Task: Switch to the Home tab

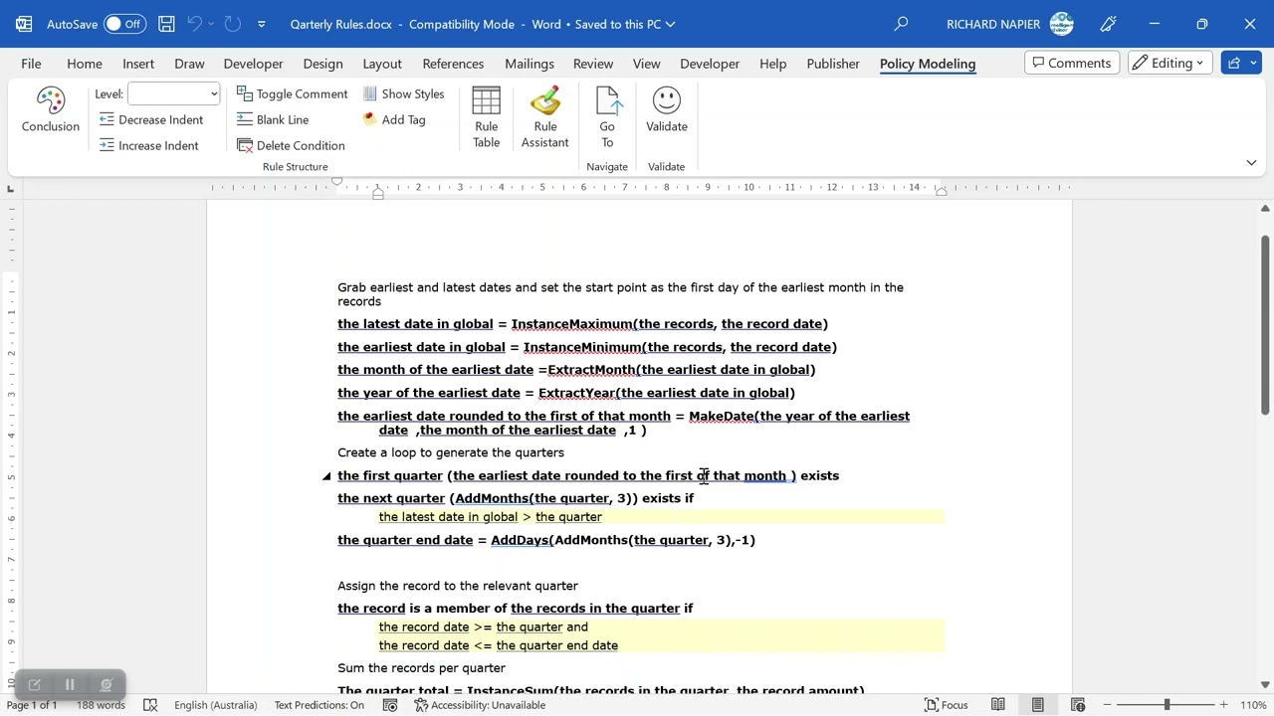Action: (85, 64)
